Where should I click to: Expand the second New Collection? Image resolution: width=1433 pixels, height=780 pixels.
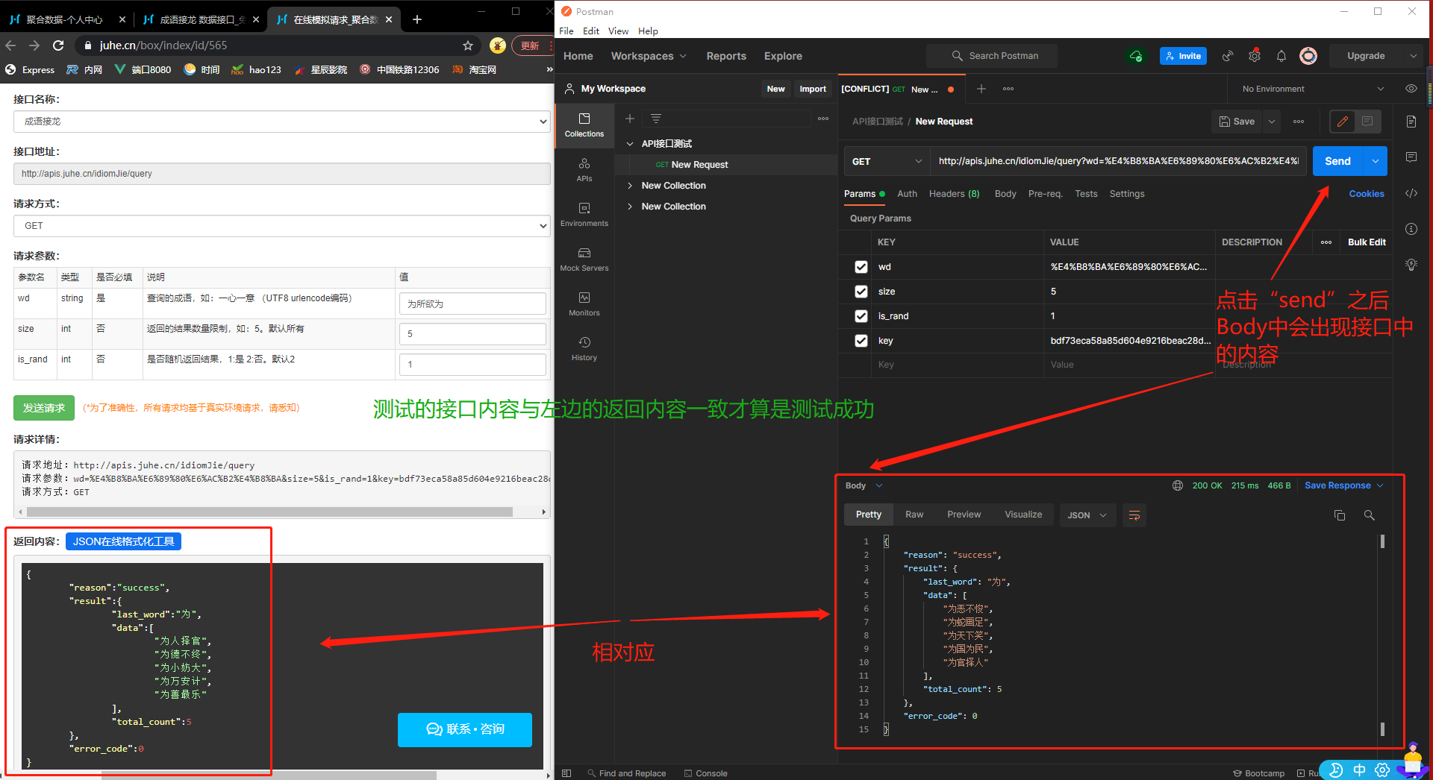coord(630,207)
